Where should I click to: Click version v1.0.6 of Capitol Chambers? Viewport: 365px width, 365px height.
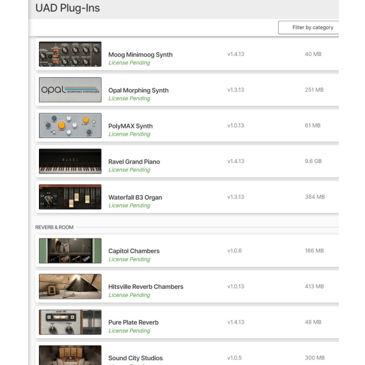(x=234, y=251)
